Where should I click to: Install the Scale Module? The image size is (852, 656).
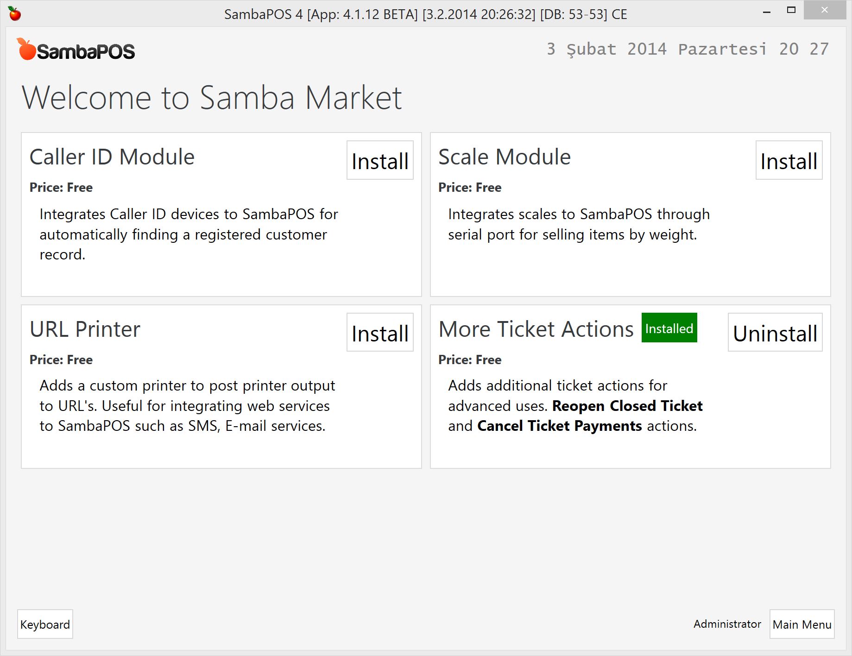788,161
